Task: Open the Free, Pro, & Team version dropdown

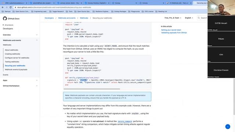Action: point(173,18)
